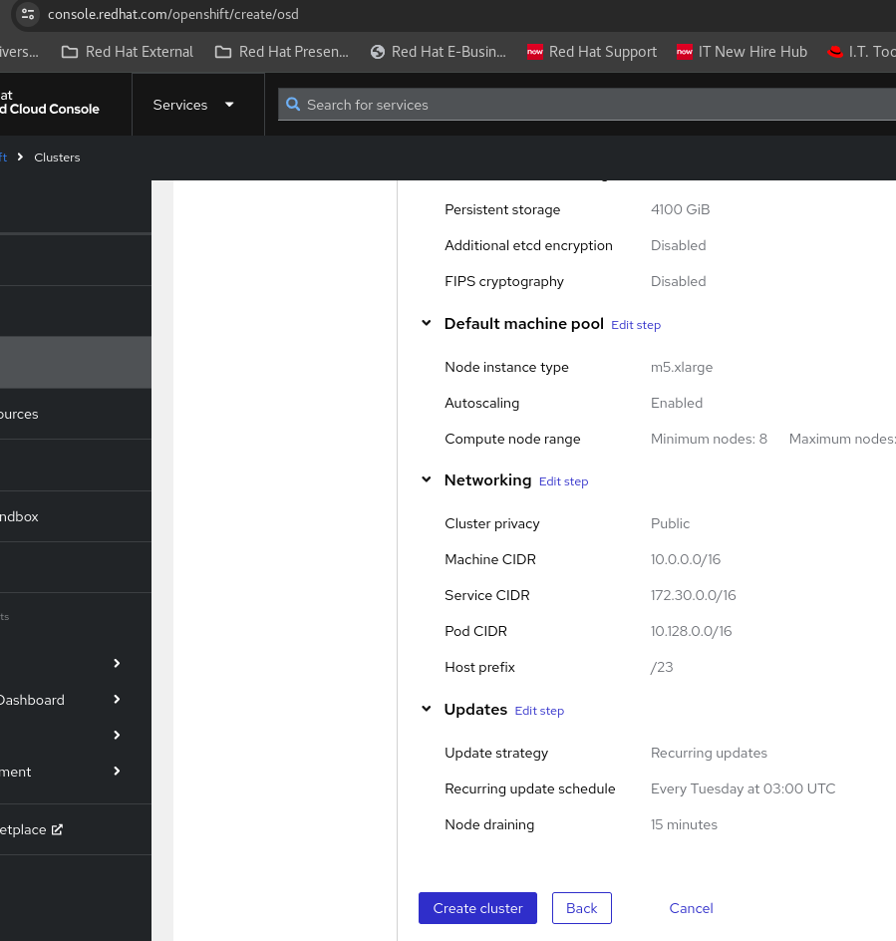896x941 pixels.
Task: Click the Clusters breadcrumb item
Action: [x=57, y=157]
